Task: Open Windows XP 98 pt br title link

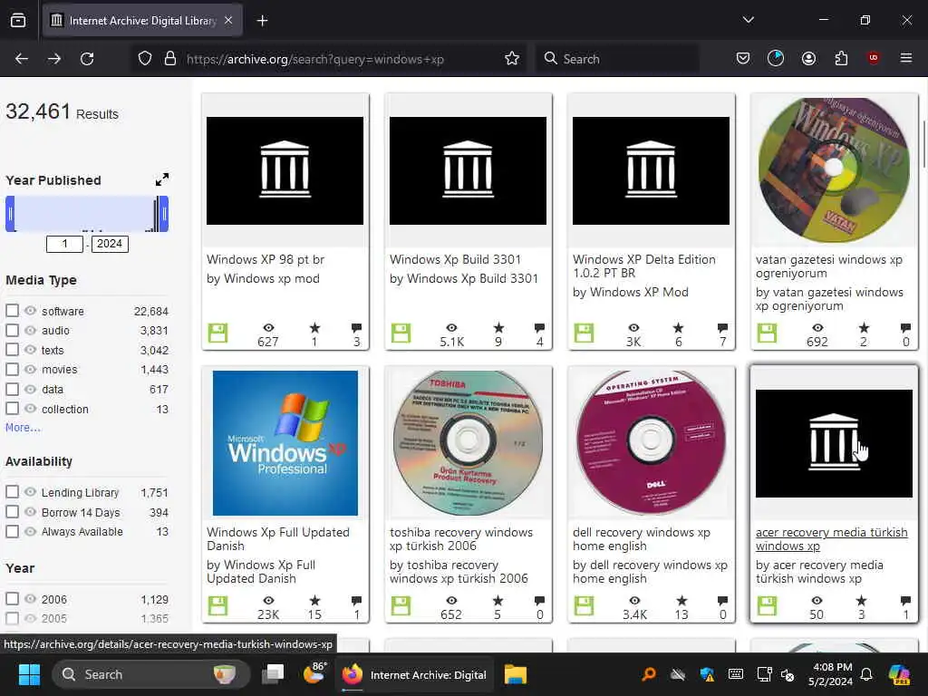Action: pyautogui.click(x=266, y=259)
